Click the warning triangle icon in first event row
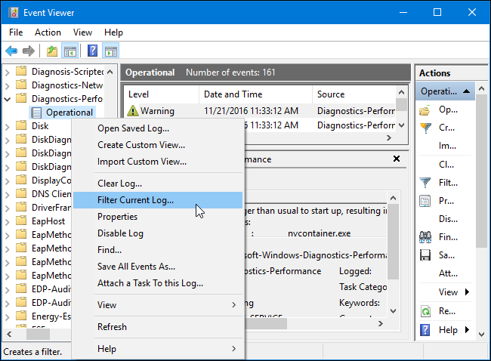 tap(133, 110)
